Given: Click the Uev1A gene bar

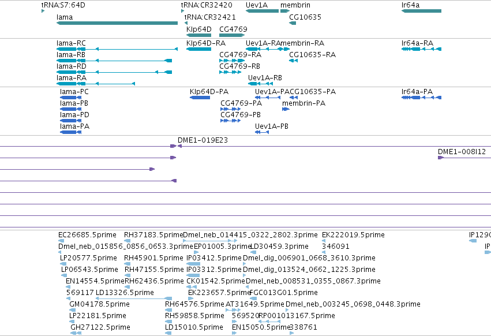Looking at the screenshot, I should pyautogui.click(x=263, y=11).
